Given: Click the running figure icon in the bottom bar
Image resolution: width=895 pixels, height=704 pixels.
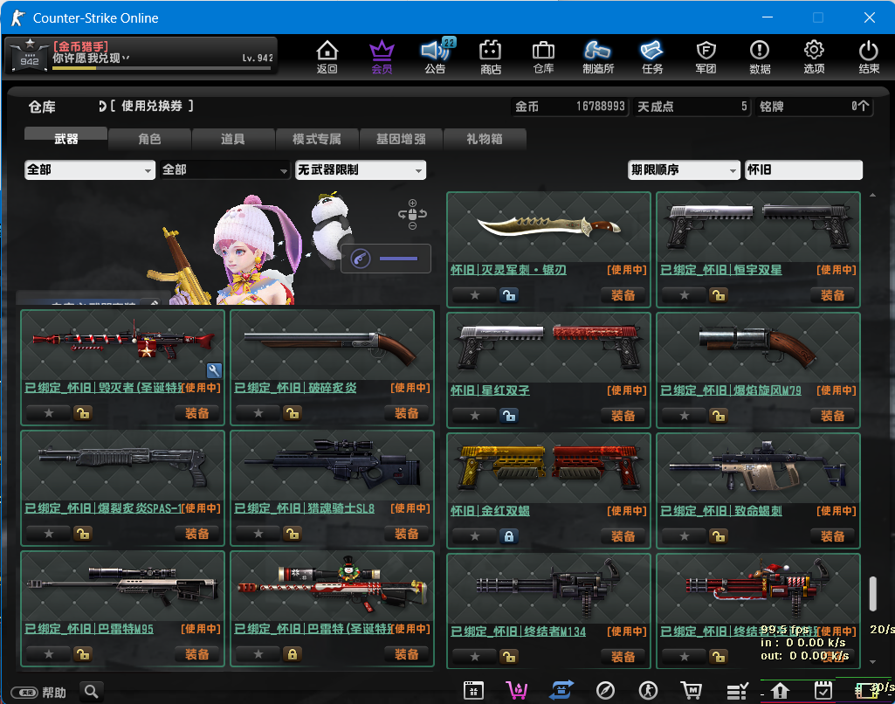Looking at the screenshot, I should pos(648,691).
